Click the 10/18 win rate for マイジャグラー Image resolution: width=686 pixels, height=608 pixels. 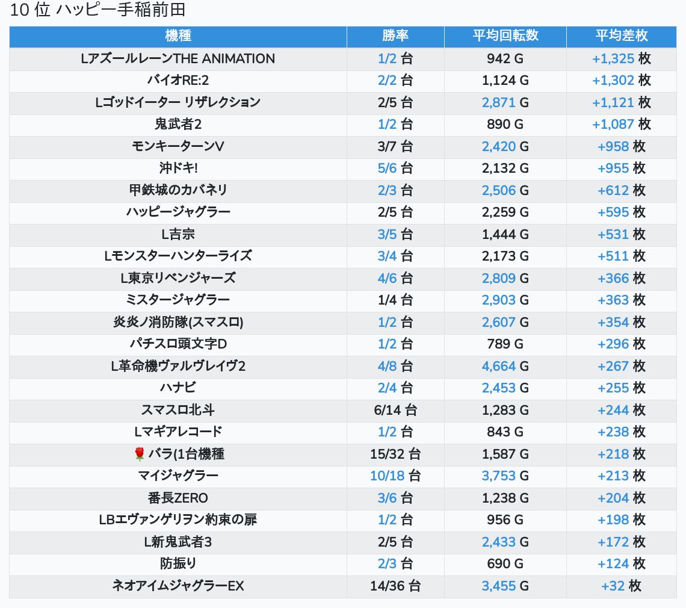(x=388, y=476)
